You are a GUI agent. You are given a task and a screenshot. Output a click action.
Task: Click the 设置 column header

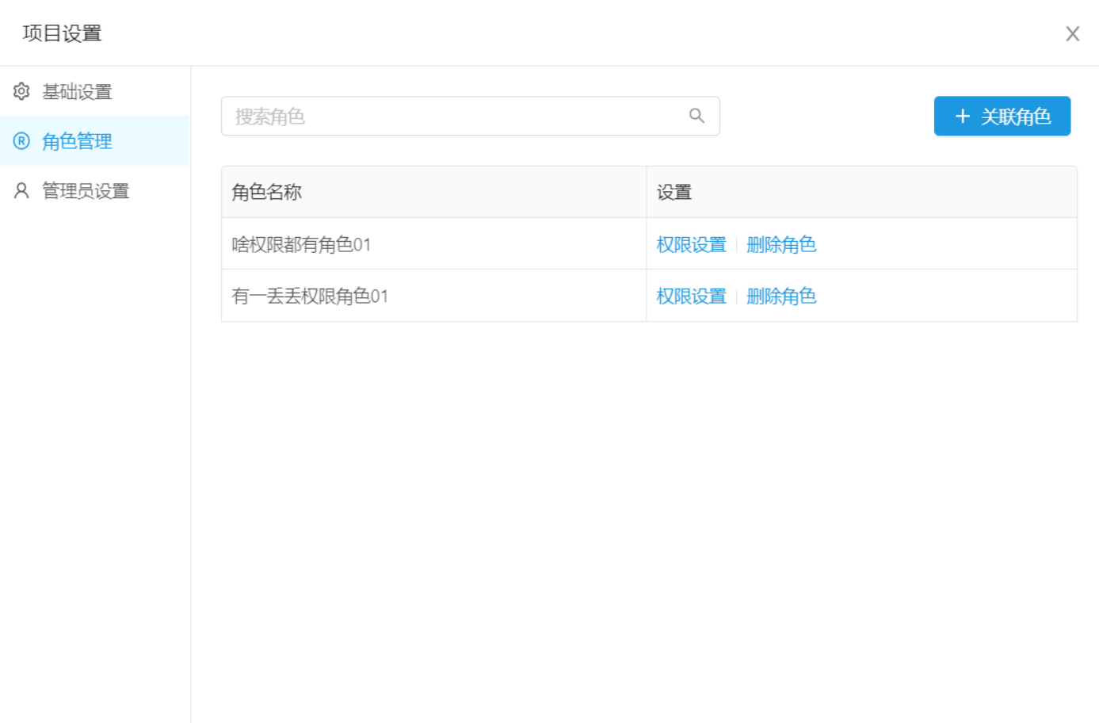pos(674,192)
